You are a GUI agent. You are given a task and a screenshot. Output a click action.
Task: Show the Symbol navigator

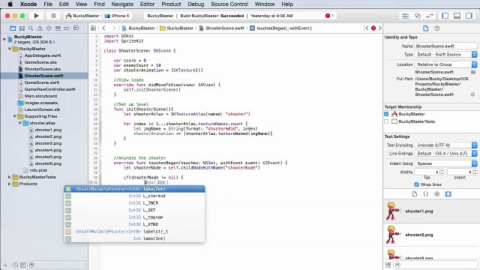[22, 28]
